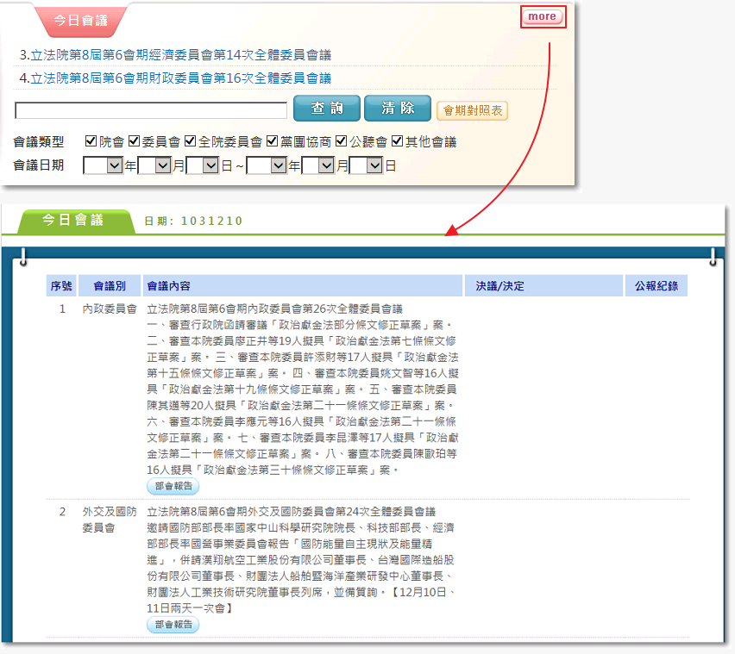
Task: Select the green 今日會議 tab
Action: 74,220
